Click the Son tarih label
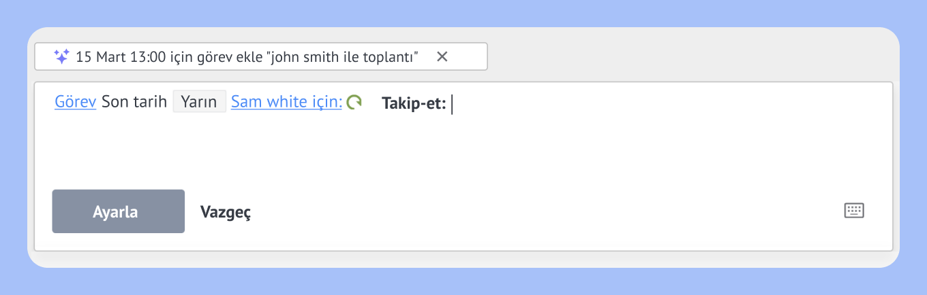Image resolution: width=927 pixels, height=295 pixels. [134, 103]
